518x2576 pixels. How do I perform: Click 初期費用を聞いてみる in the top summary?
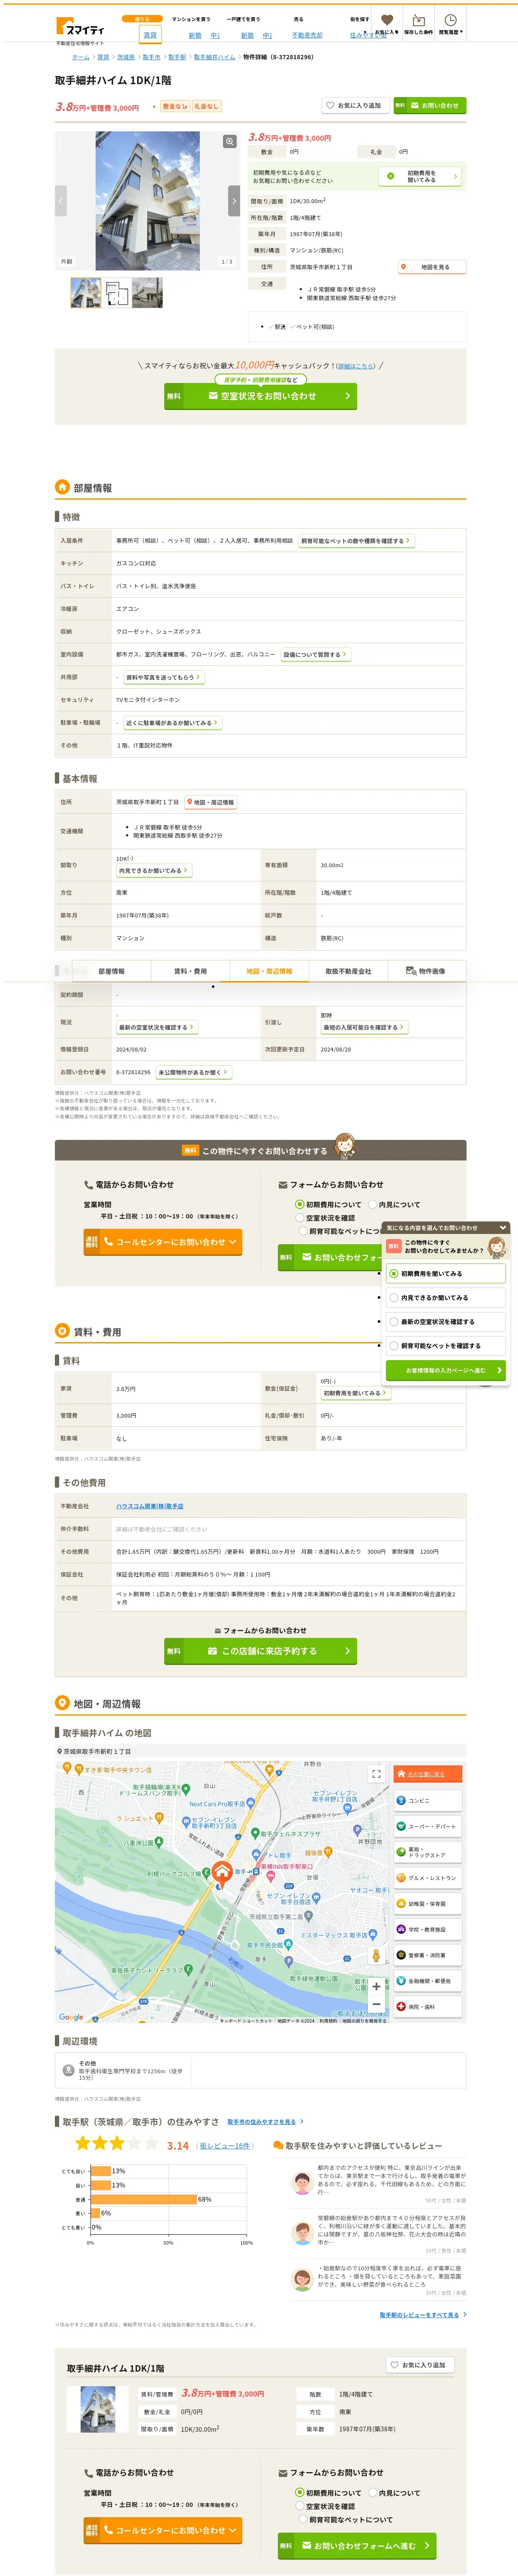pyautogui.click(x=419, y=176)
